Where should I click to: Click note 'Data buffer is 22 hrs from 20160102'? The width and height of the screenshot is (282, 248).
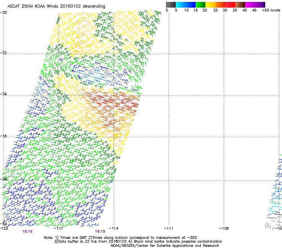tap(92, 242)
